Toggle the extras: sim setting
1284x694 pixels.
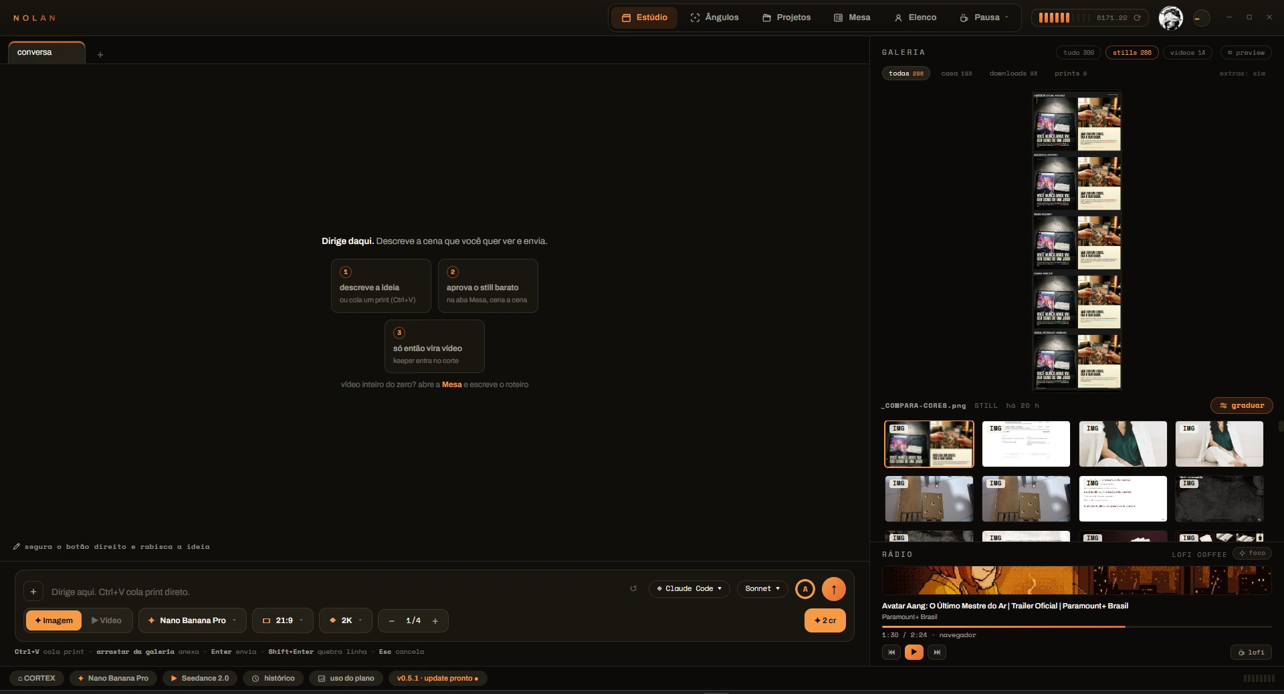[1242, 74]
